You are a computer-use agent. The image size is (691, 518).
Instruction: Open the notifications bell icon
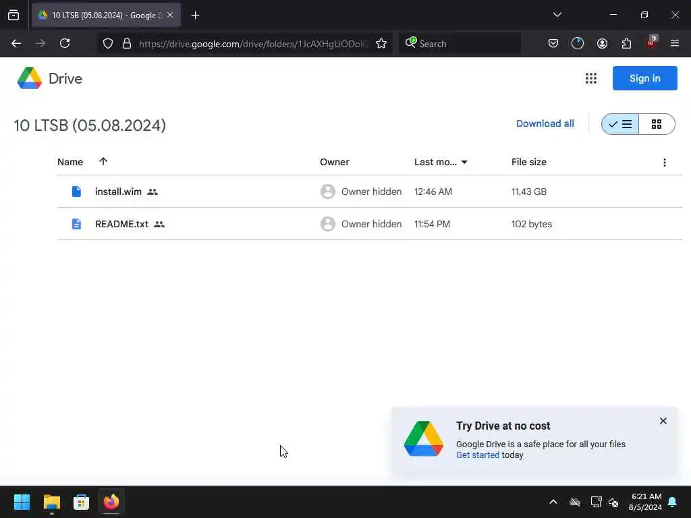[673, 502]
